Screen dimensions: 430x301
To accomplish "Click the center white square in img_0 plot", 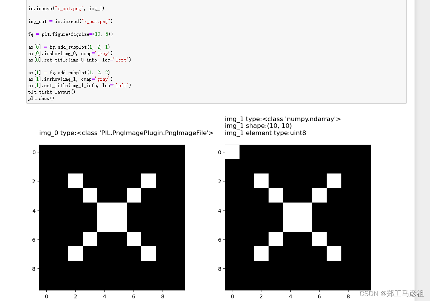I will pyautogui.click(x=112, y=217).
